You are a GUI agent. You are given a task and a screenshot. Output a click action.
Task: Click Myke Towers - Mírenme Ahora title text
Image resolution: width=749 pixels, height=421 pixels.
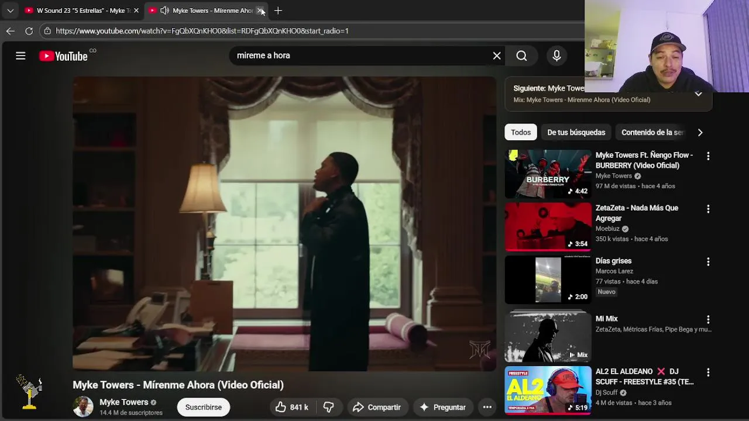(x=178, y=385)
